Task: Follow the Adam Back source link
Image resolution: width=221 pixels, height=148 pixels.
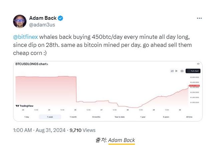Action: tap(121, 140)
